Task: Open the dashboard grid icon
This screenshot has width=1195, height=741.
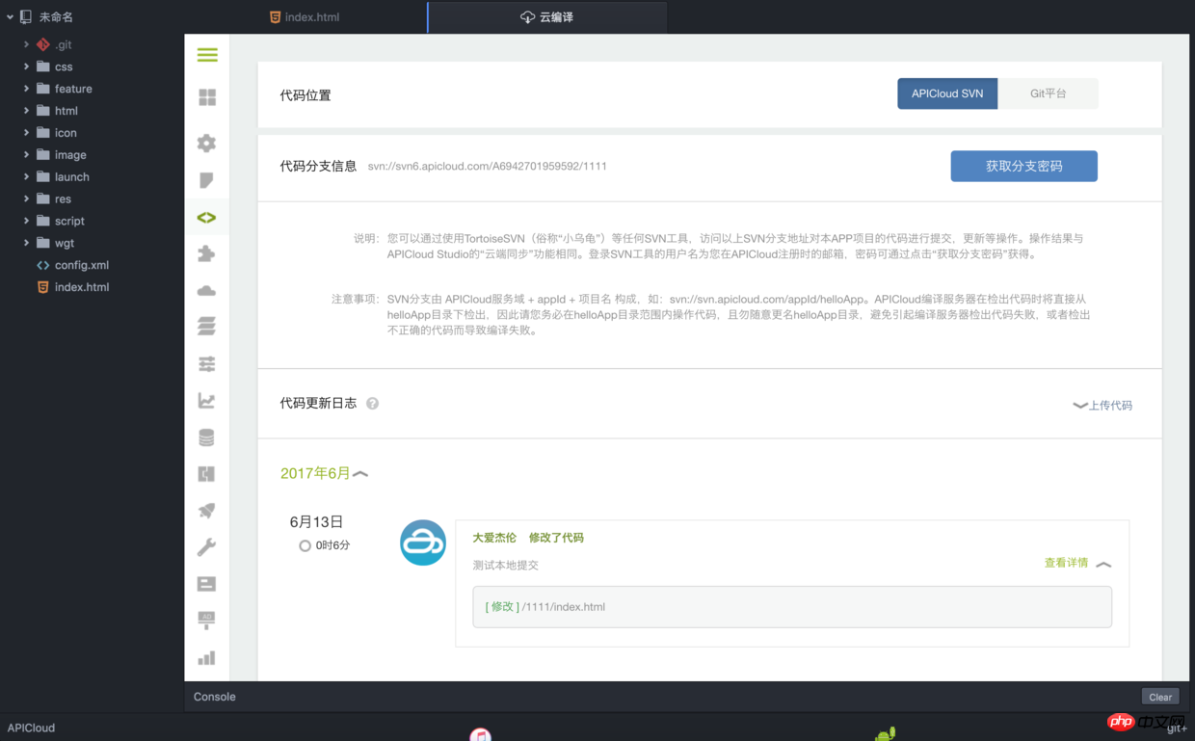Action: [x=207, y=97]
